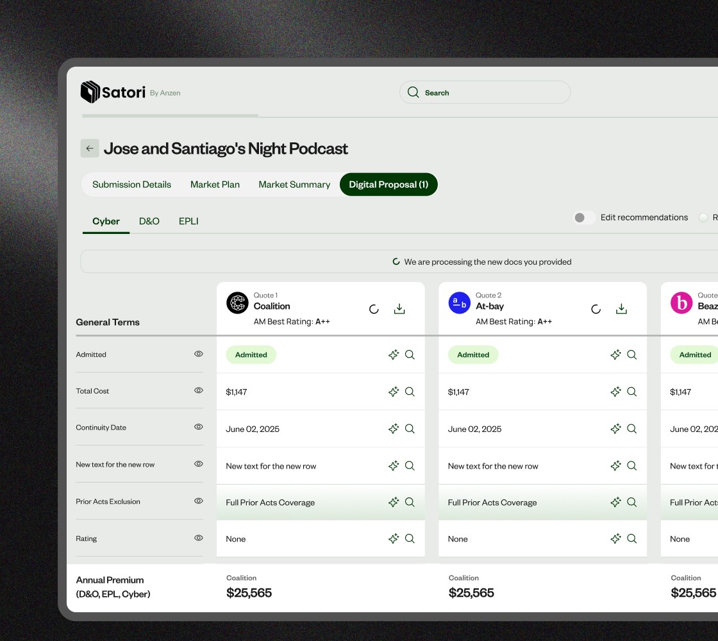Viewport: 718px width, 641px height.
Task: Click Beazley's Admitted badge
Action: (694, 355)
